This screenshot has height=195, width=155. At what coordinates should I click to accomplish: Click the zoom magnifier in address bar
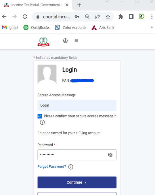point(87,16)
